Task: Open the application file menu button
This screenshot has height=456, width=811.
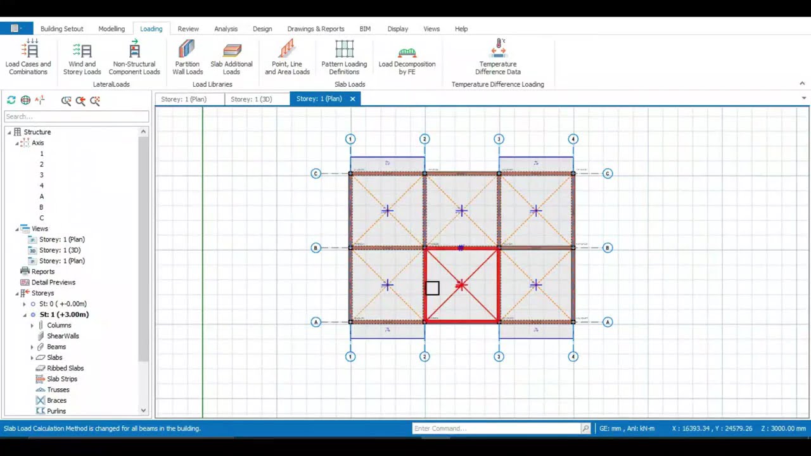Action: (16, 28)
